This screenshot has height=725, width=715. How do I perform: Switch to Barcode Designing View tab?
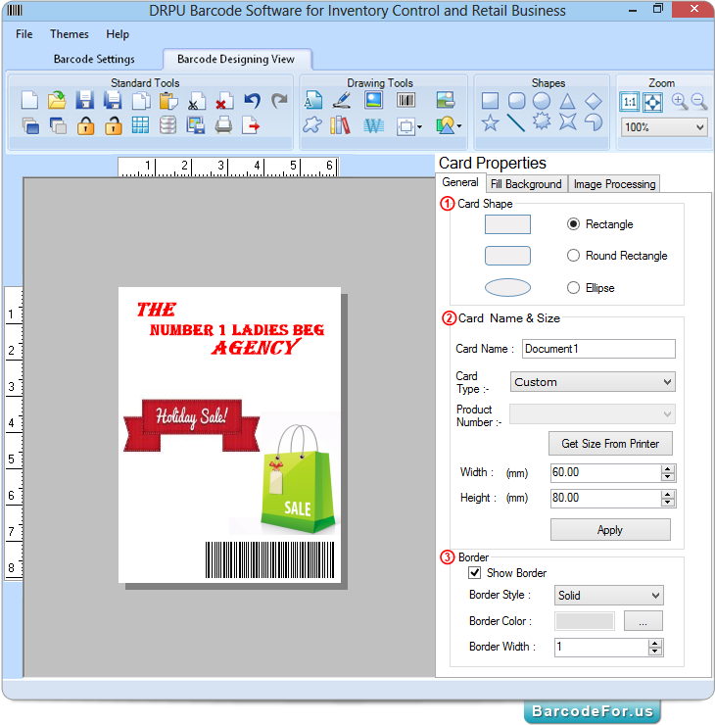coord(236,59)
